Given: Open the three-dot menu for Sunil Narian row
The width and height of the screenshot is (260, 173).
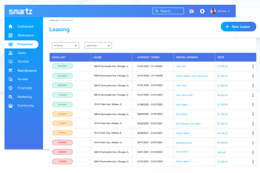Looking at the screenshot, I should [253, 152].
